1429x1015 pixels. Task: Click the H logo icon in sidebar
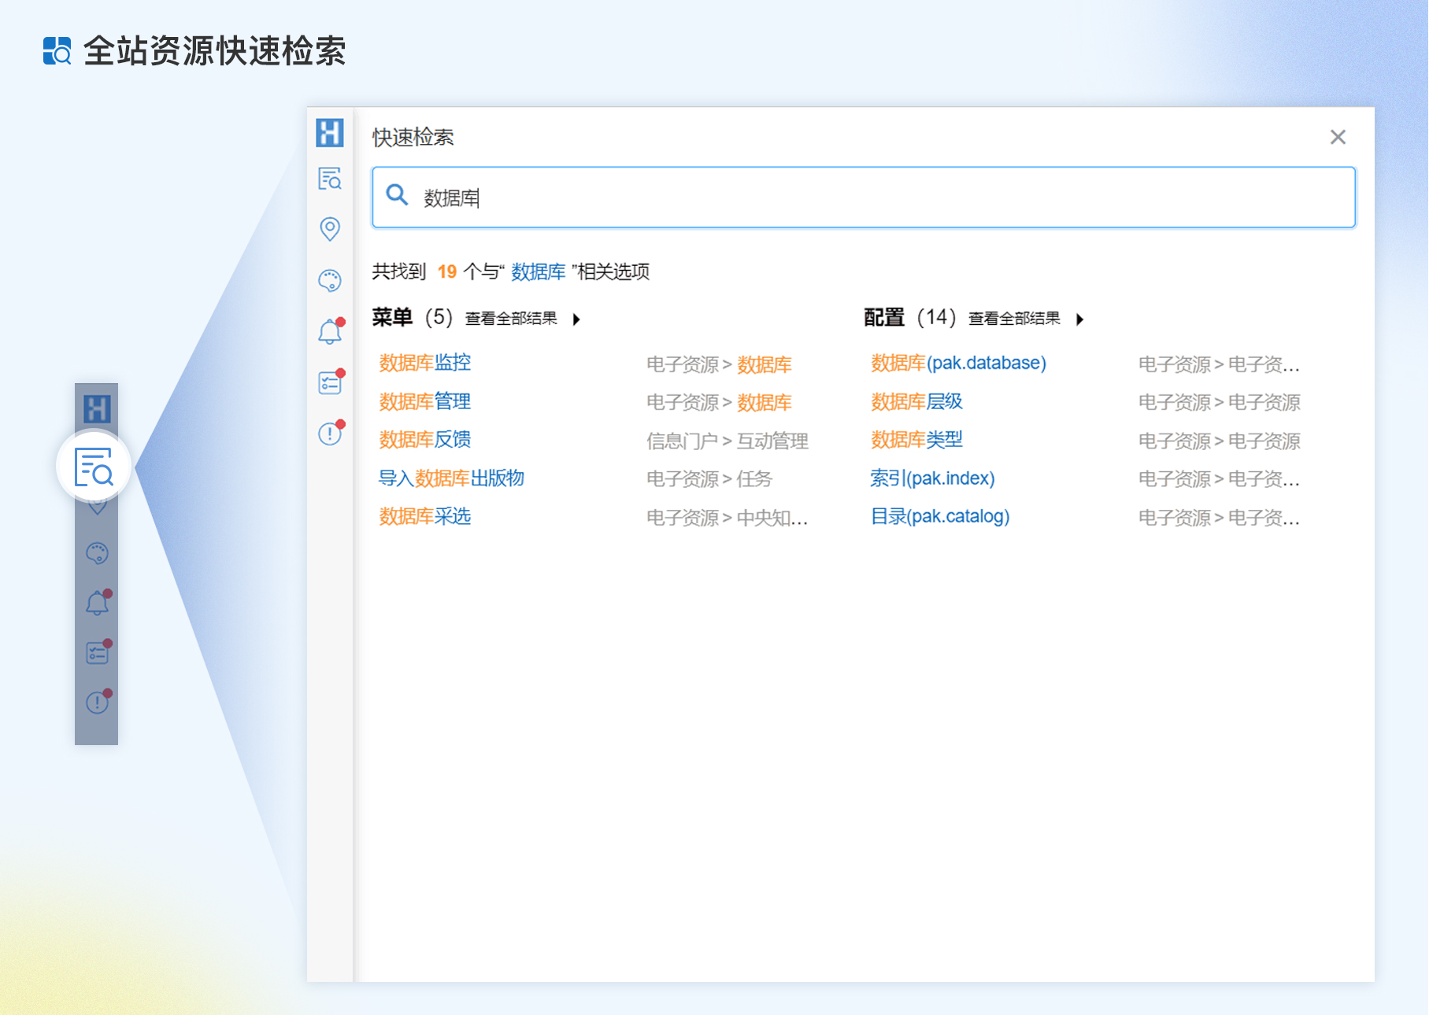[x=330, y=133]
